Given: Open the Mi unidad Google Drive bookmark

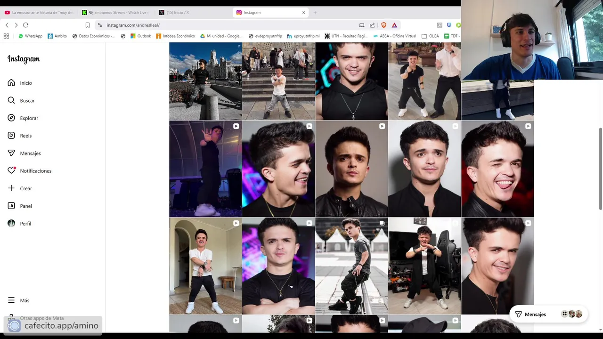Looking at the screenshot, I should pyautogui.click(x=221, y=36).
